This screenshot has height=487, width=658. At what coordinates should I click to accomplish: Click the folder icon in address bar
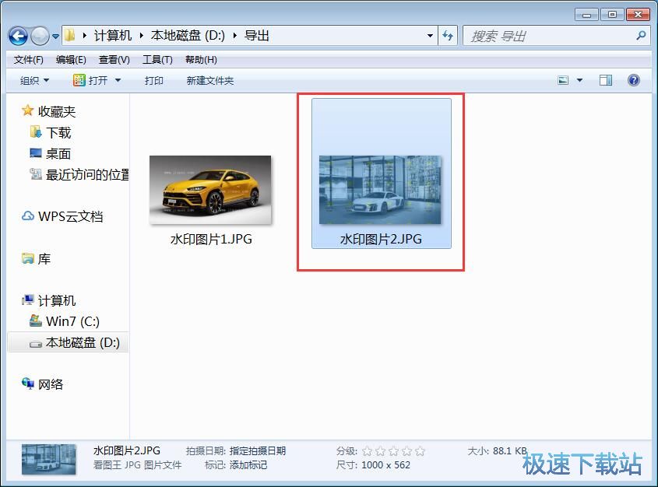pyautogui.click(x=70, y=35)
